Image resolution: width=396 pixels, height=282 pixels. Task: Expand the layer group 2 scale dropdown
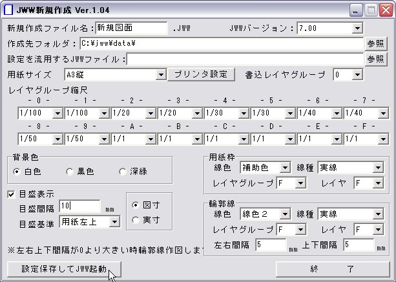[151, 113]
